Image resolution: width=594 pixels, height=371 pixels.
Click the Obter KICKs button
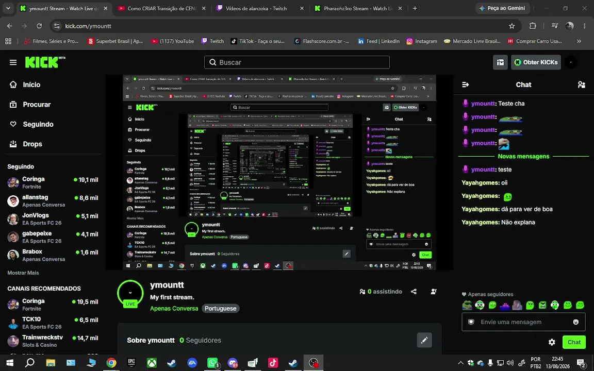[x=536, y=62]
